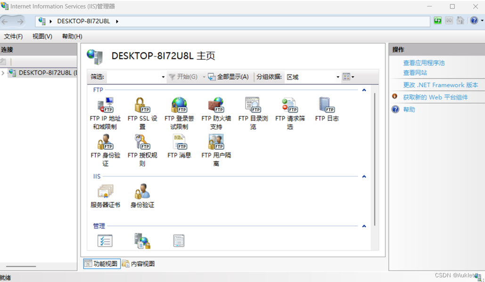Screen dimensions: 485x282
Task: Click the gray document icon under 管理
Action: (x=179, y=241)
